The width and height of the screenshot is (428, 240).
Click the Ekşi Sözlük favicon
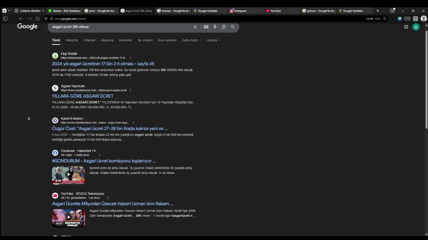point(55,56)
